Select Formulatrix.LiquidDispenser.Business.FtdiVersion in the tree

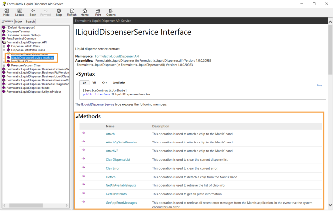pyautogui.click(x=37, y=73)
